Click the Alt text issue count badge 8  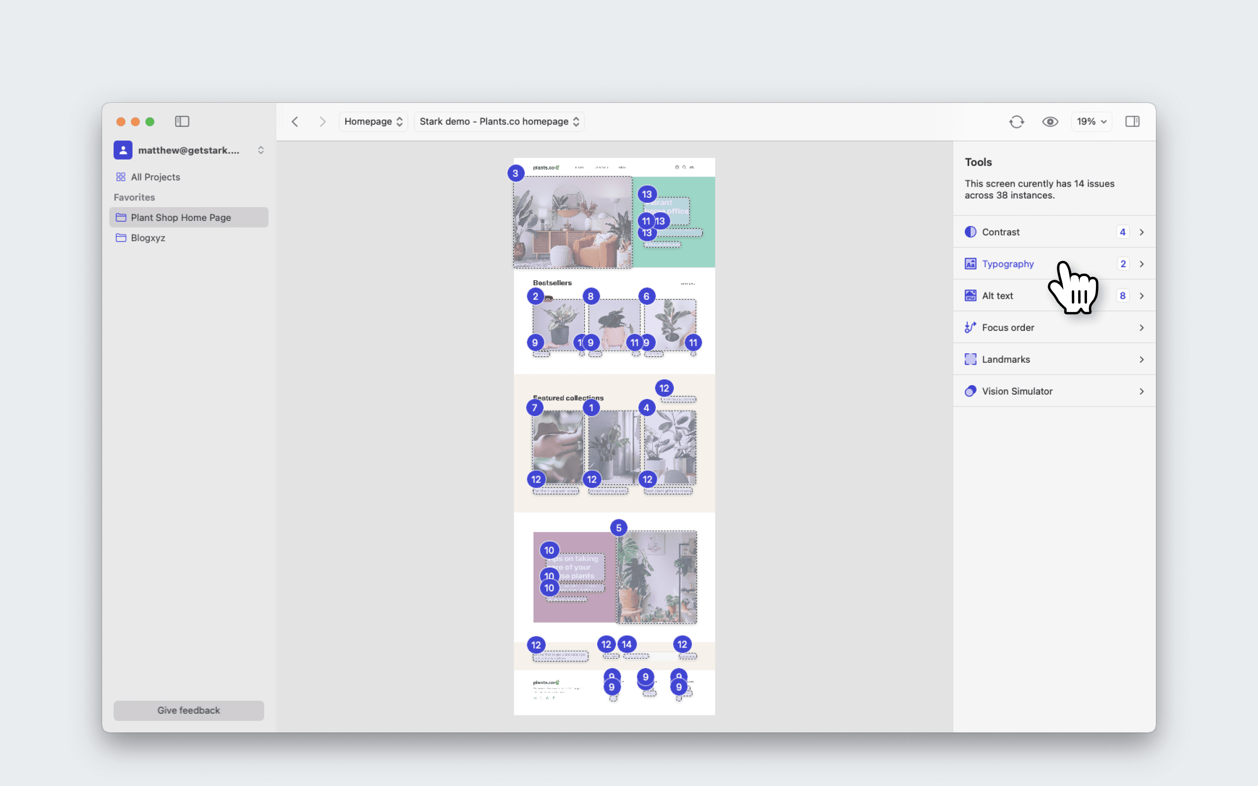(x=1122, y=295)
